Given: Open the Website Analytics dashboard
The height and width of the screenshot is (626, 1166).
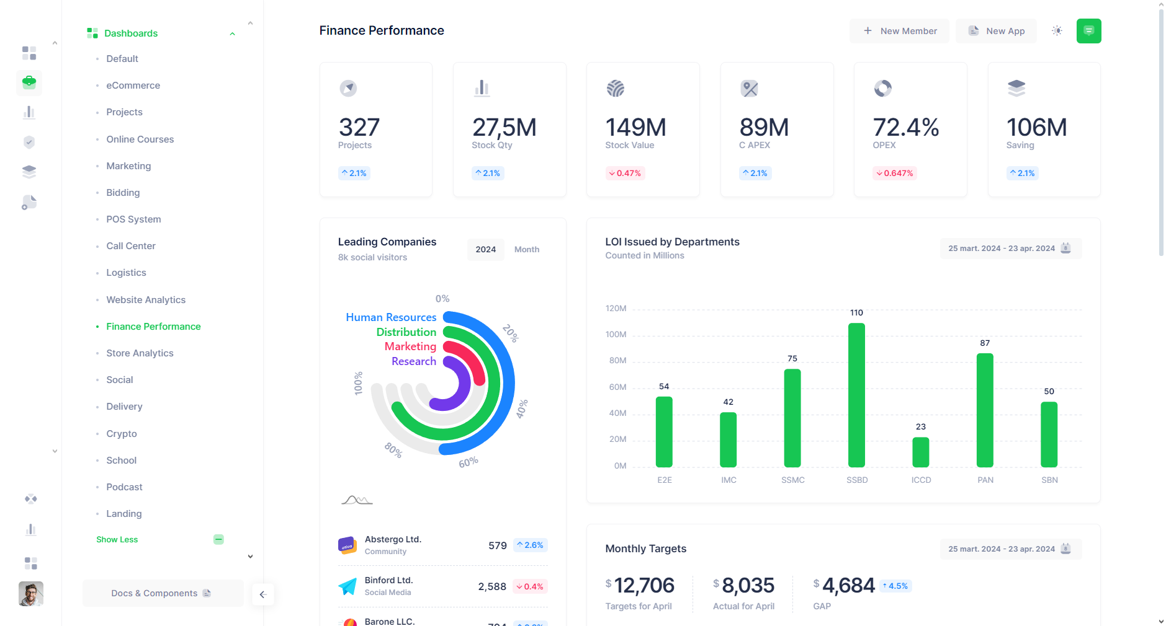Looking at the screenshot, I should pyautogui.click(x=146, y=300).
